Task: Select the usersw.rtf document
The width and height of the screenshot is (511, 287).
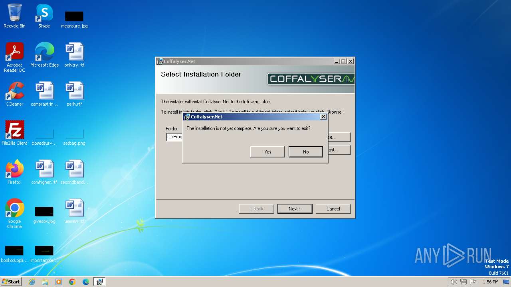Action: pyautogui.click(x=74, y=211)
